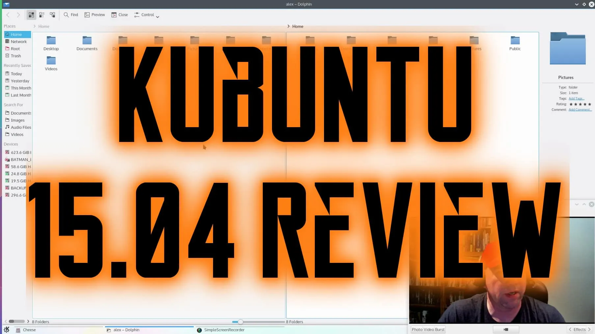Search for Documents in sidebar
Image resolution: width=595 pixels, height=334 pixels.
tap(17, 113)
